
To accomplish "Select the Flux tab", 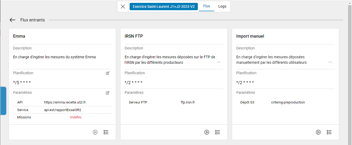I will 207,6.
